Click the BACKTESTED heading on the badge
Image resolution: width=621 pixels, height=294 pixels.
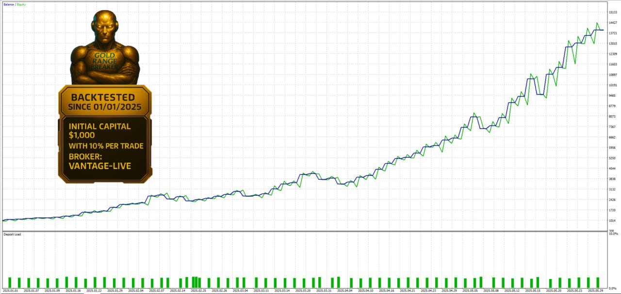pos(102,97)
